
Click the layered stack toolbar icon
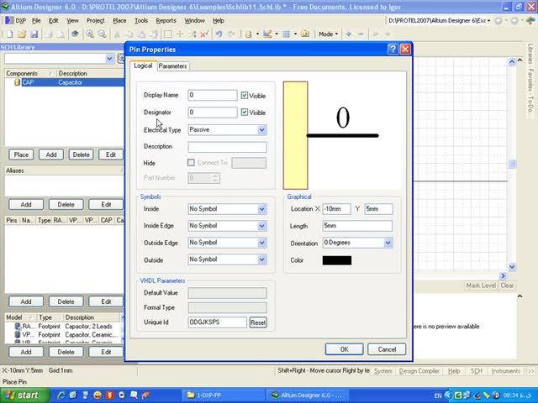(75, 34)
